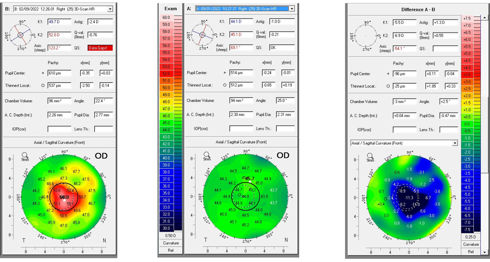Select Rel below the difference color scale
490x262 pixels.
click(x=470, y=252)
